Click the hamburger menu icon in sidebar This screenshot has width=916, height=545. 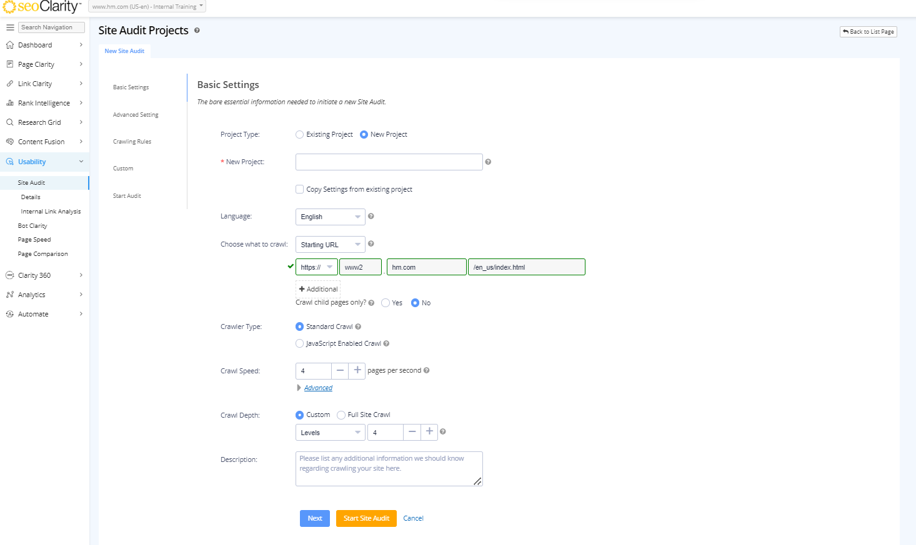(x=10, y=27)
